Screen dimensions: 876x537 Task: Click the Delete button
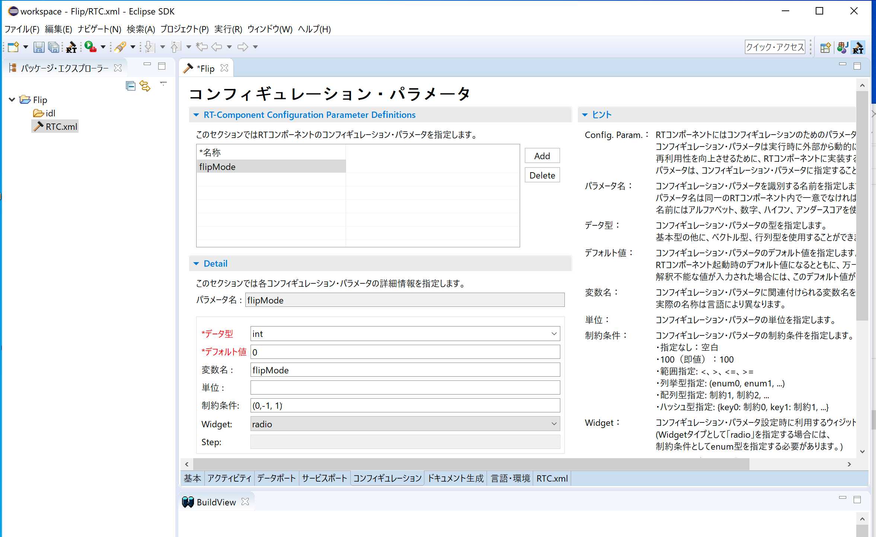(x=542, y=175)
